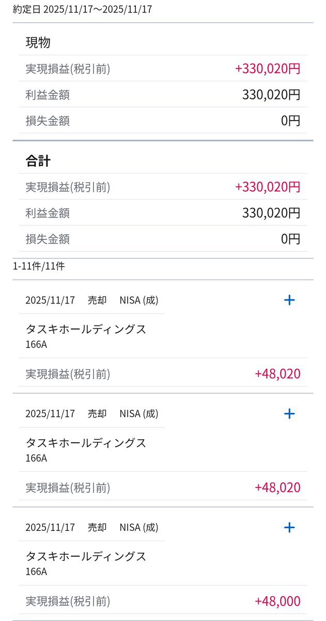Click the +48,000 realized profit amount
326x621 pixels.
(x=277, y=601)
